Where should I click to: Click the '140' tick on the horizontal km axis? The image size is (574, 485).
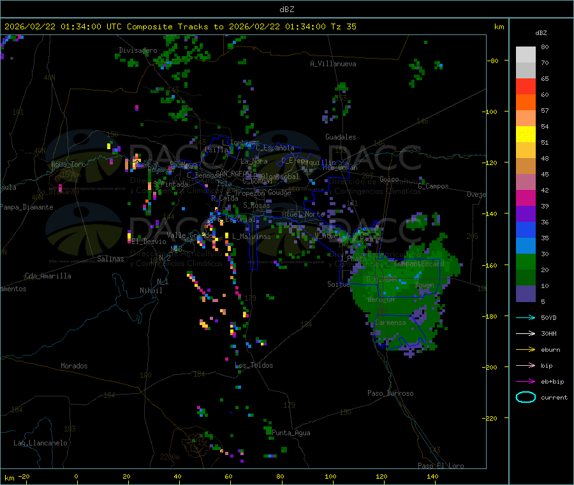tap(432, 476)
